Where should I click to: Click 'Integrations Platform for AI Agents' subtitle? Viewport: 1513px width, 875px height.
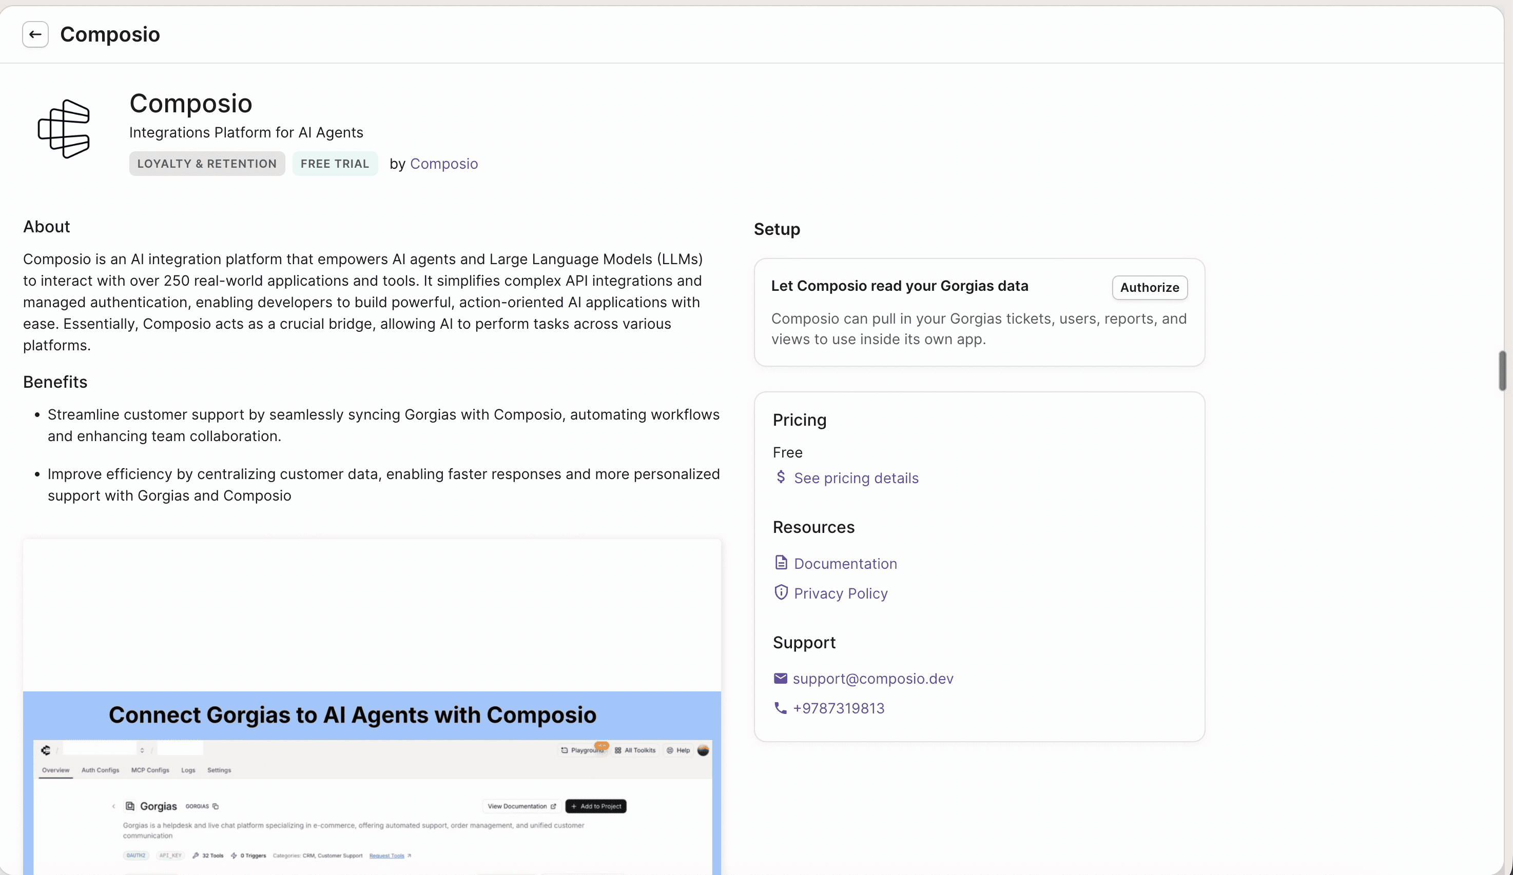tap(246, 133)
